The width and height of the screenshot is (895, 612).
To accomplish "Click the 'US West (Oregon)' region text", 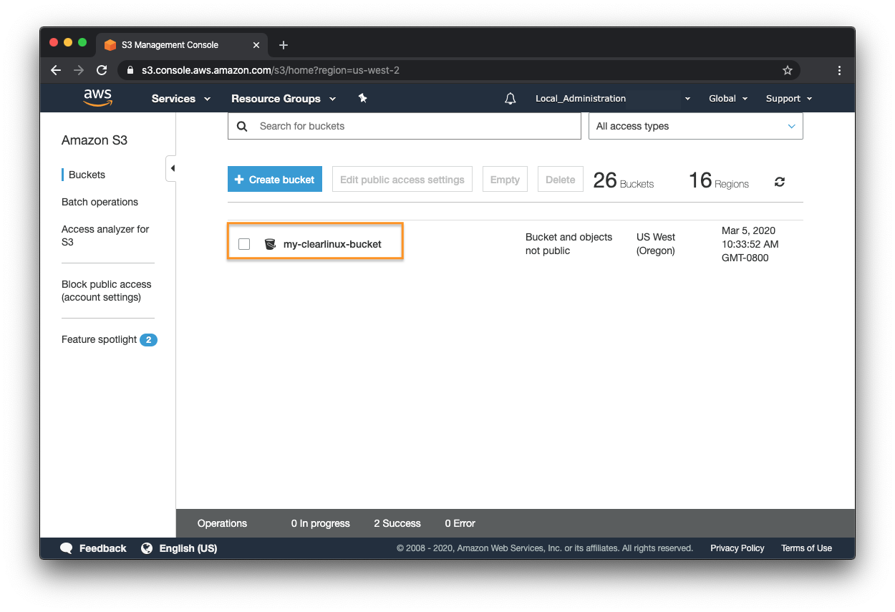I will tap(656, 244).
